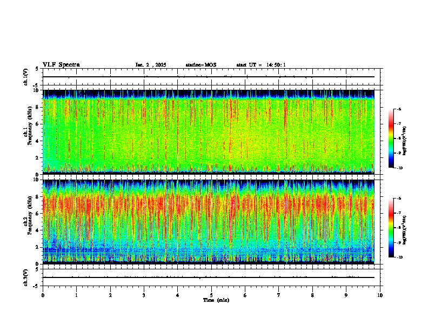This screenshot has height=331, width=428.
Task: Select the "start UT = 14:50:1" text
Action: [x=261, y=65]
